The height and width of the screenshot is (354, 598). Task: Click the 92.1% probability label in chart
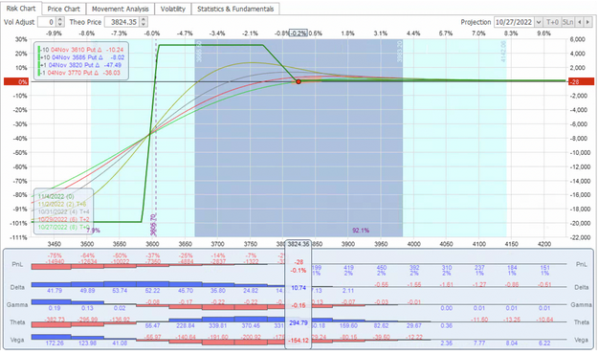361,230
